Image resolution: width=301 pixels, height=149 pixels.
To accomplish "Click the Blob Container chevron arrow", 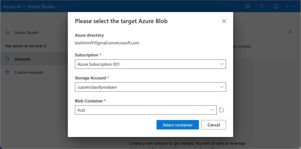I will 212,110.
